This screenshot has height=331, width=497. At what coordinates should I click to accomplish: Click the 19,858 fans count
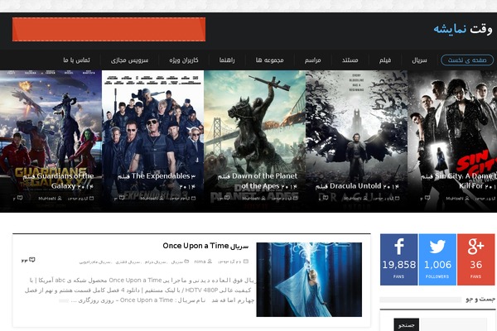coord(398,265)
